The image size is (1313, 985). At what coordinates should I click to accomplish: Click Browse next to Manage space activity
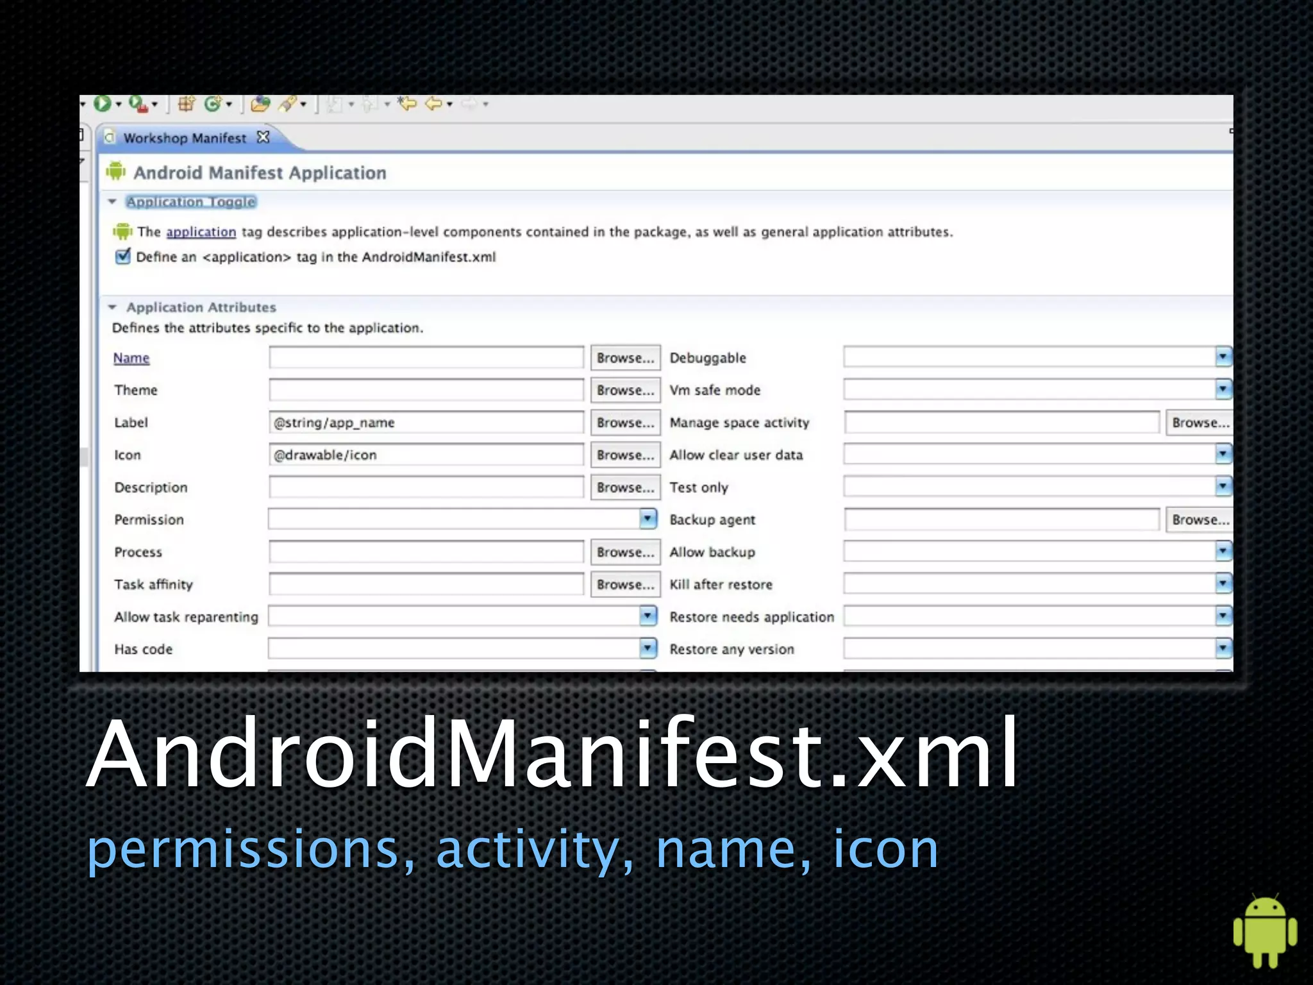click(1200, 422)
